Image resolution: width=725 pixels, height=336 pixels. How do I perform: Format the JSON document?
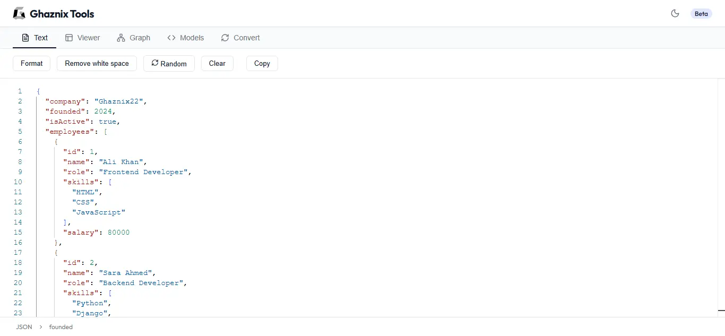tap(31, 63)
